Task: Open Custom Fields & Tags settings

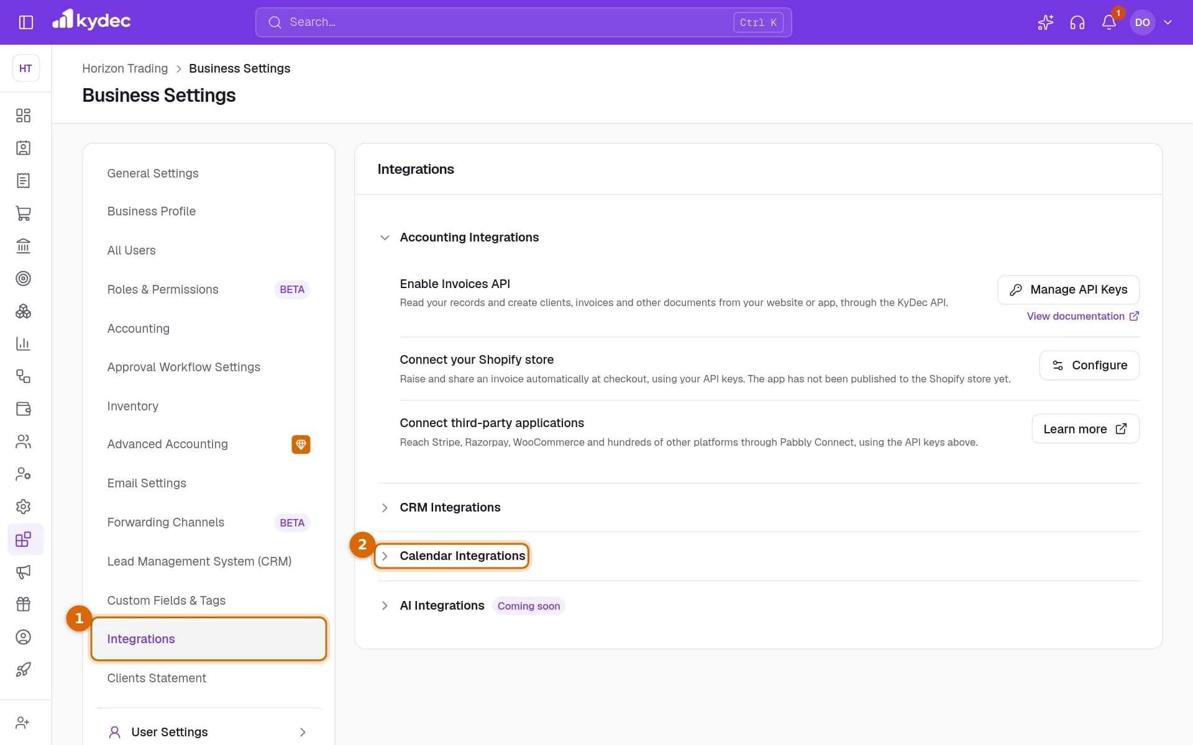Action: (208, 600)
